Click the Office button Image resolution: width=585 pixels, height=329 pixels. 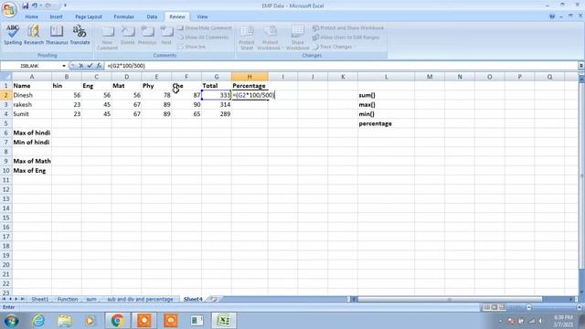point(9,9)
